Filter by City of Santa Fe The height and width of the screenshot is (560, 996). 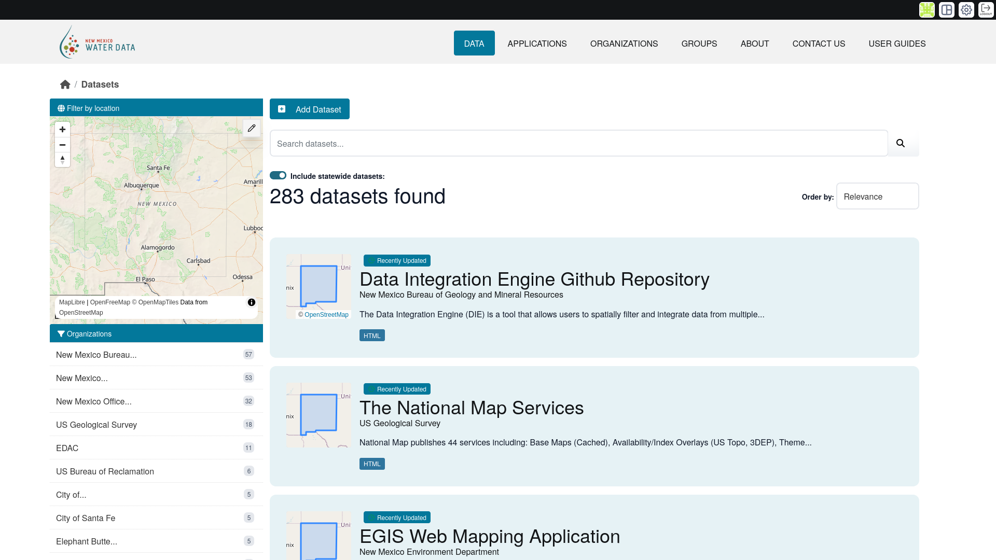156,518
